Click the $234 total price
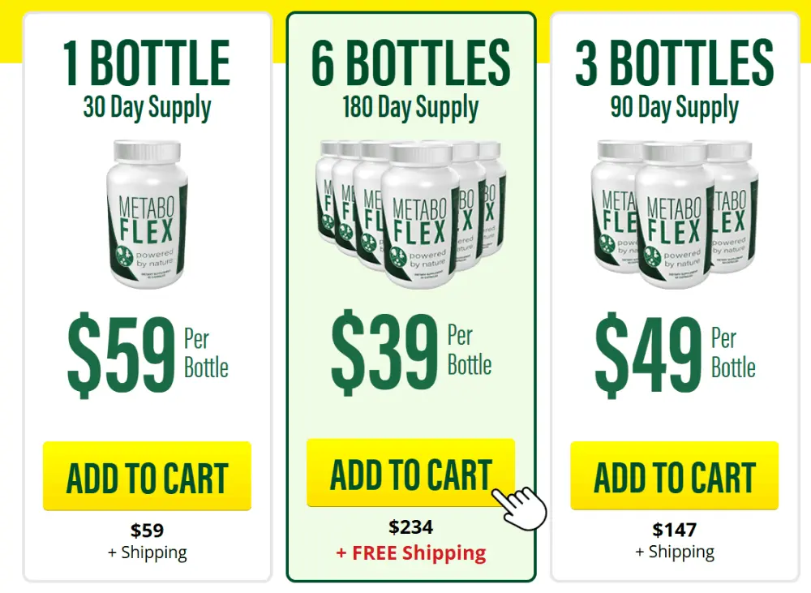 pyautogui.click(x=410, y=527)
